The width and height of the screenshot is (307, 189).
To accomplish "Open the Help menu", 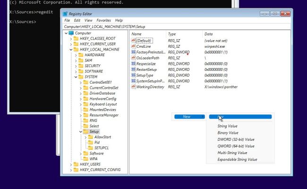I will tap(119, 20).
